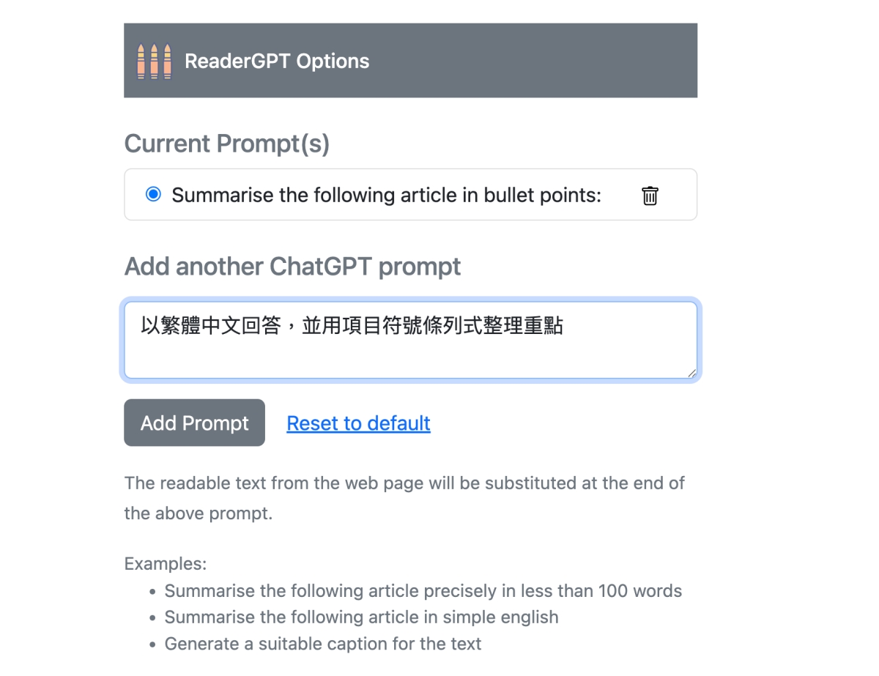
Task: Click the textarea resize handle corner
Action: (691, 373)
